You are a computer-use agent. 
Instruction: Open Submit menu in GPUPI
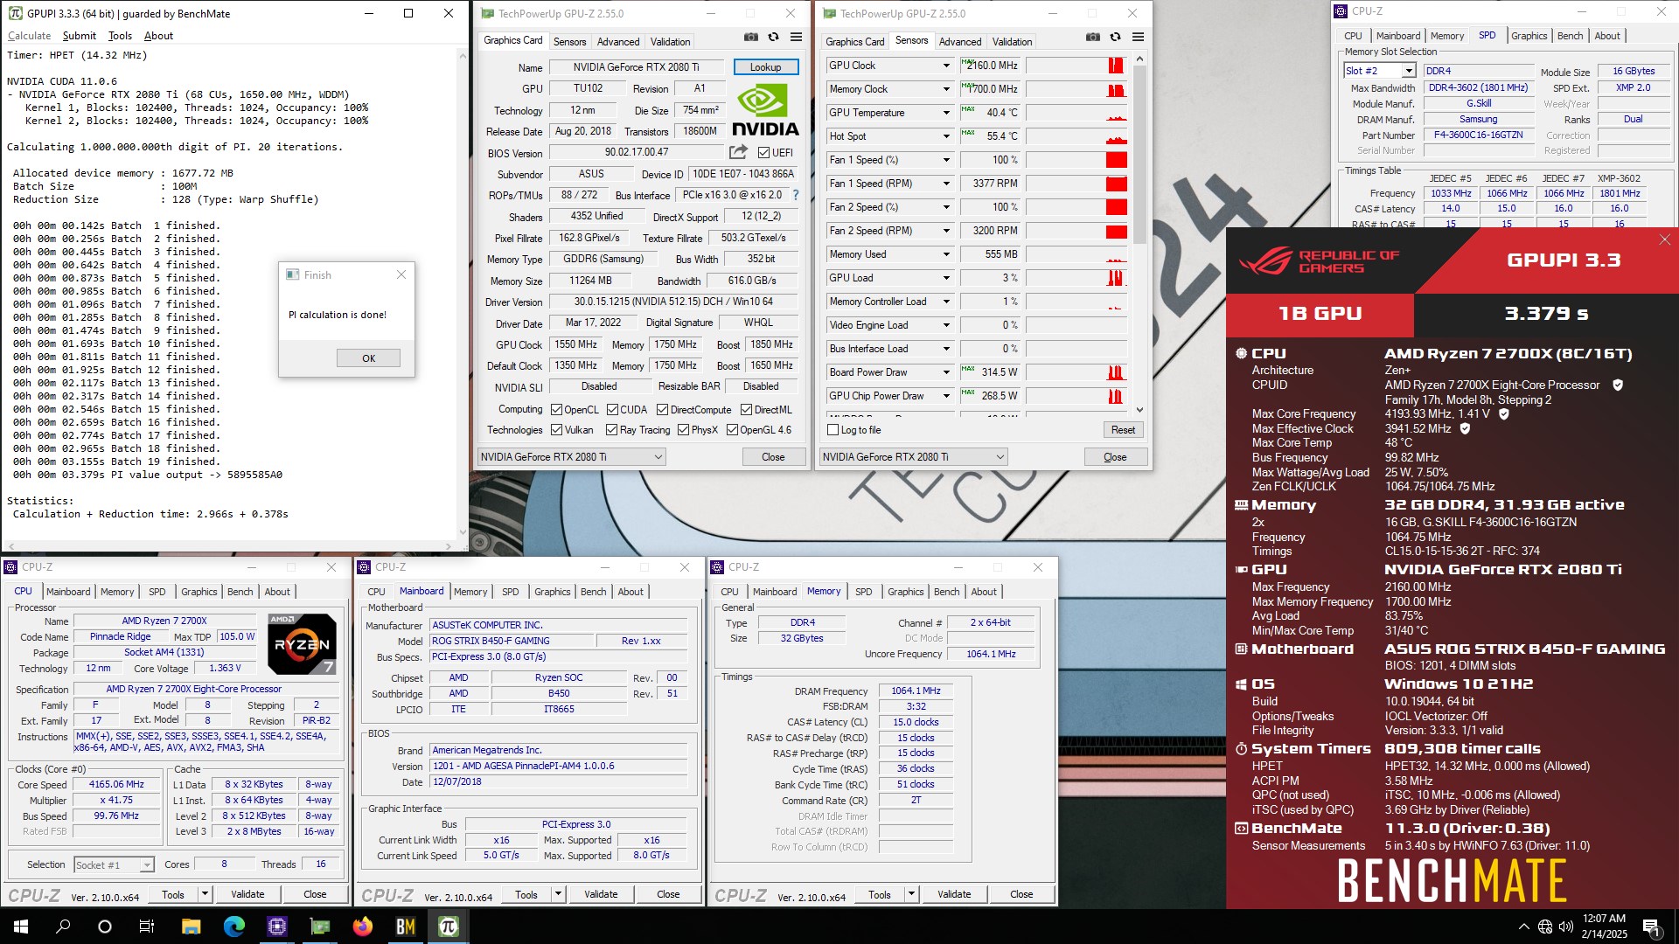point(80,36)
